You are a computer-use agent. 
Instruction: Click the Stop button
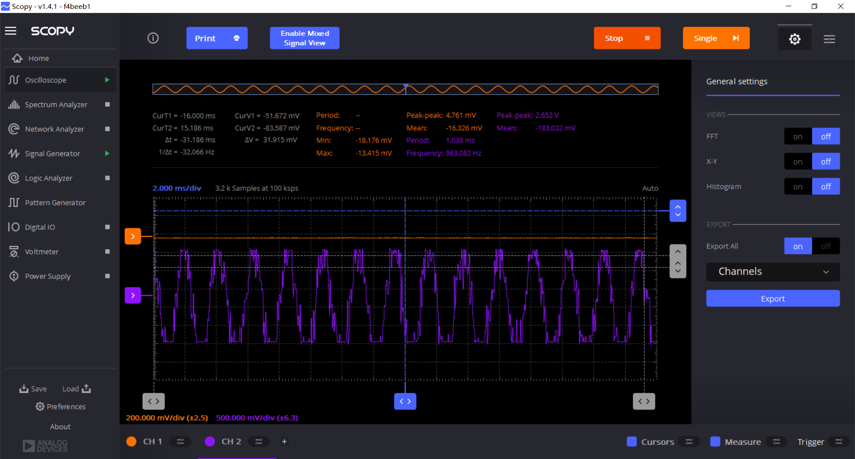point(627,38)
